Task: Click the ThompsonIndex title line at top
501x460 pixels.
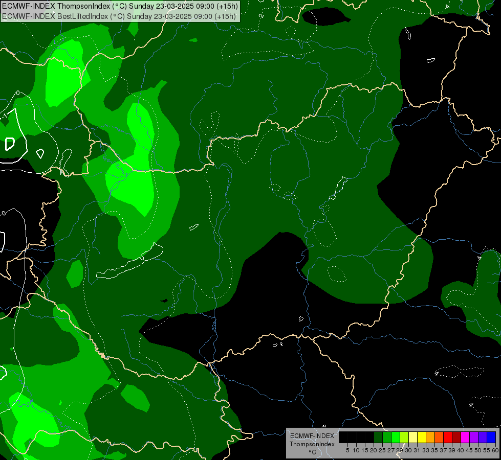Action: click(120, 6)
